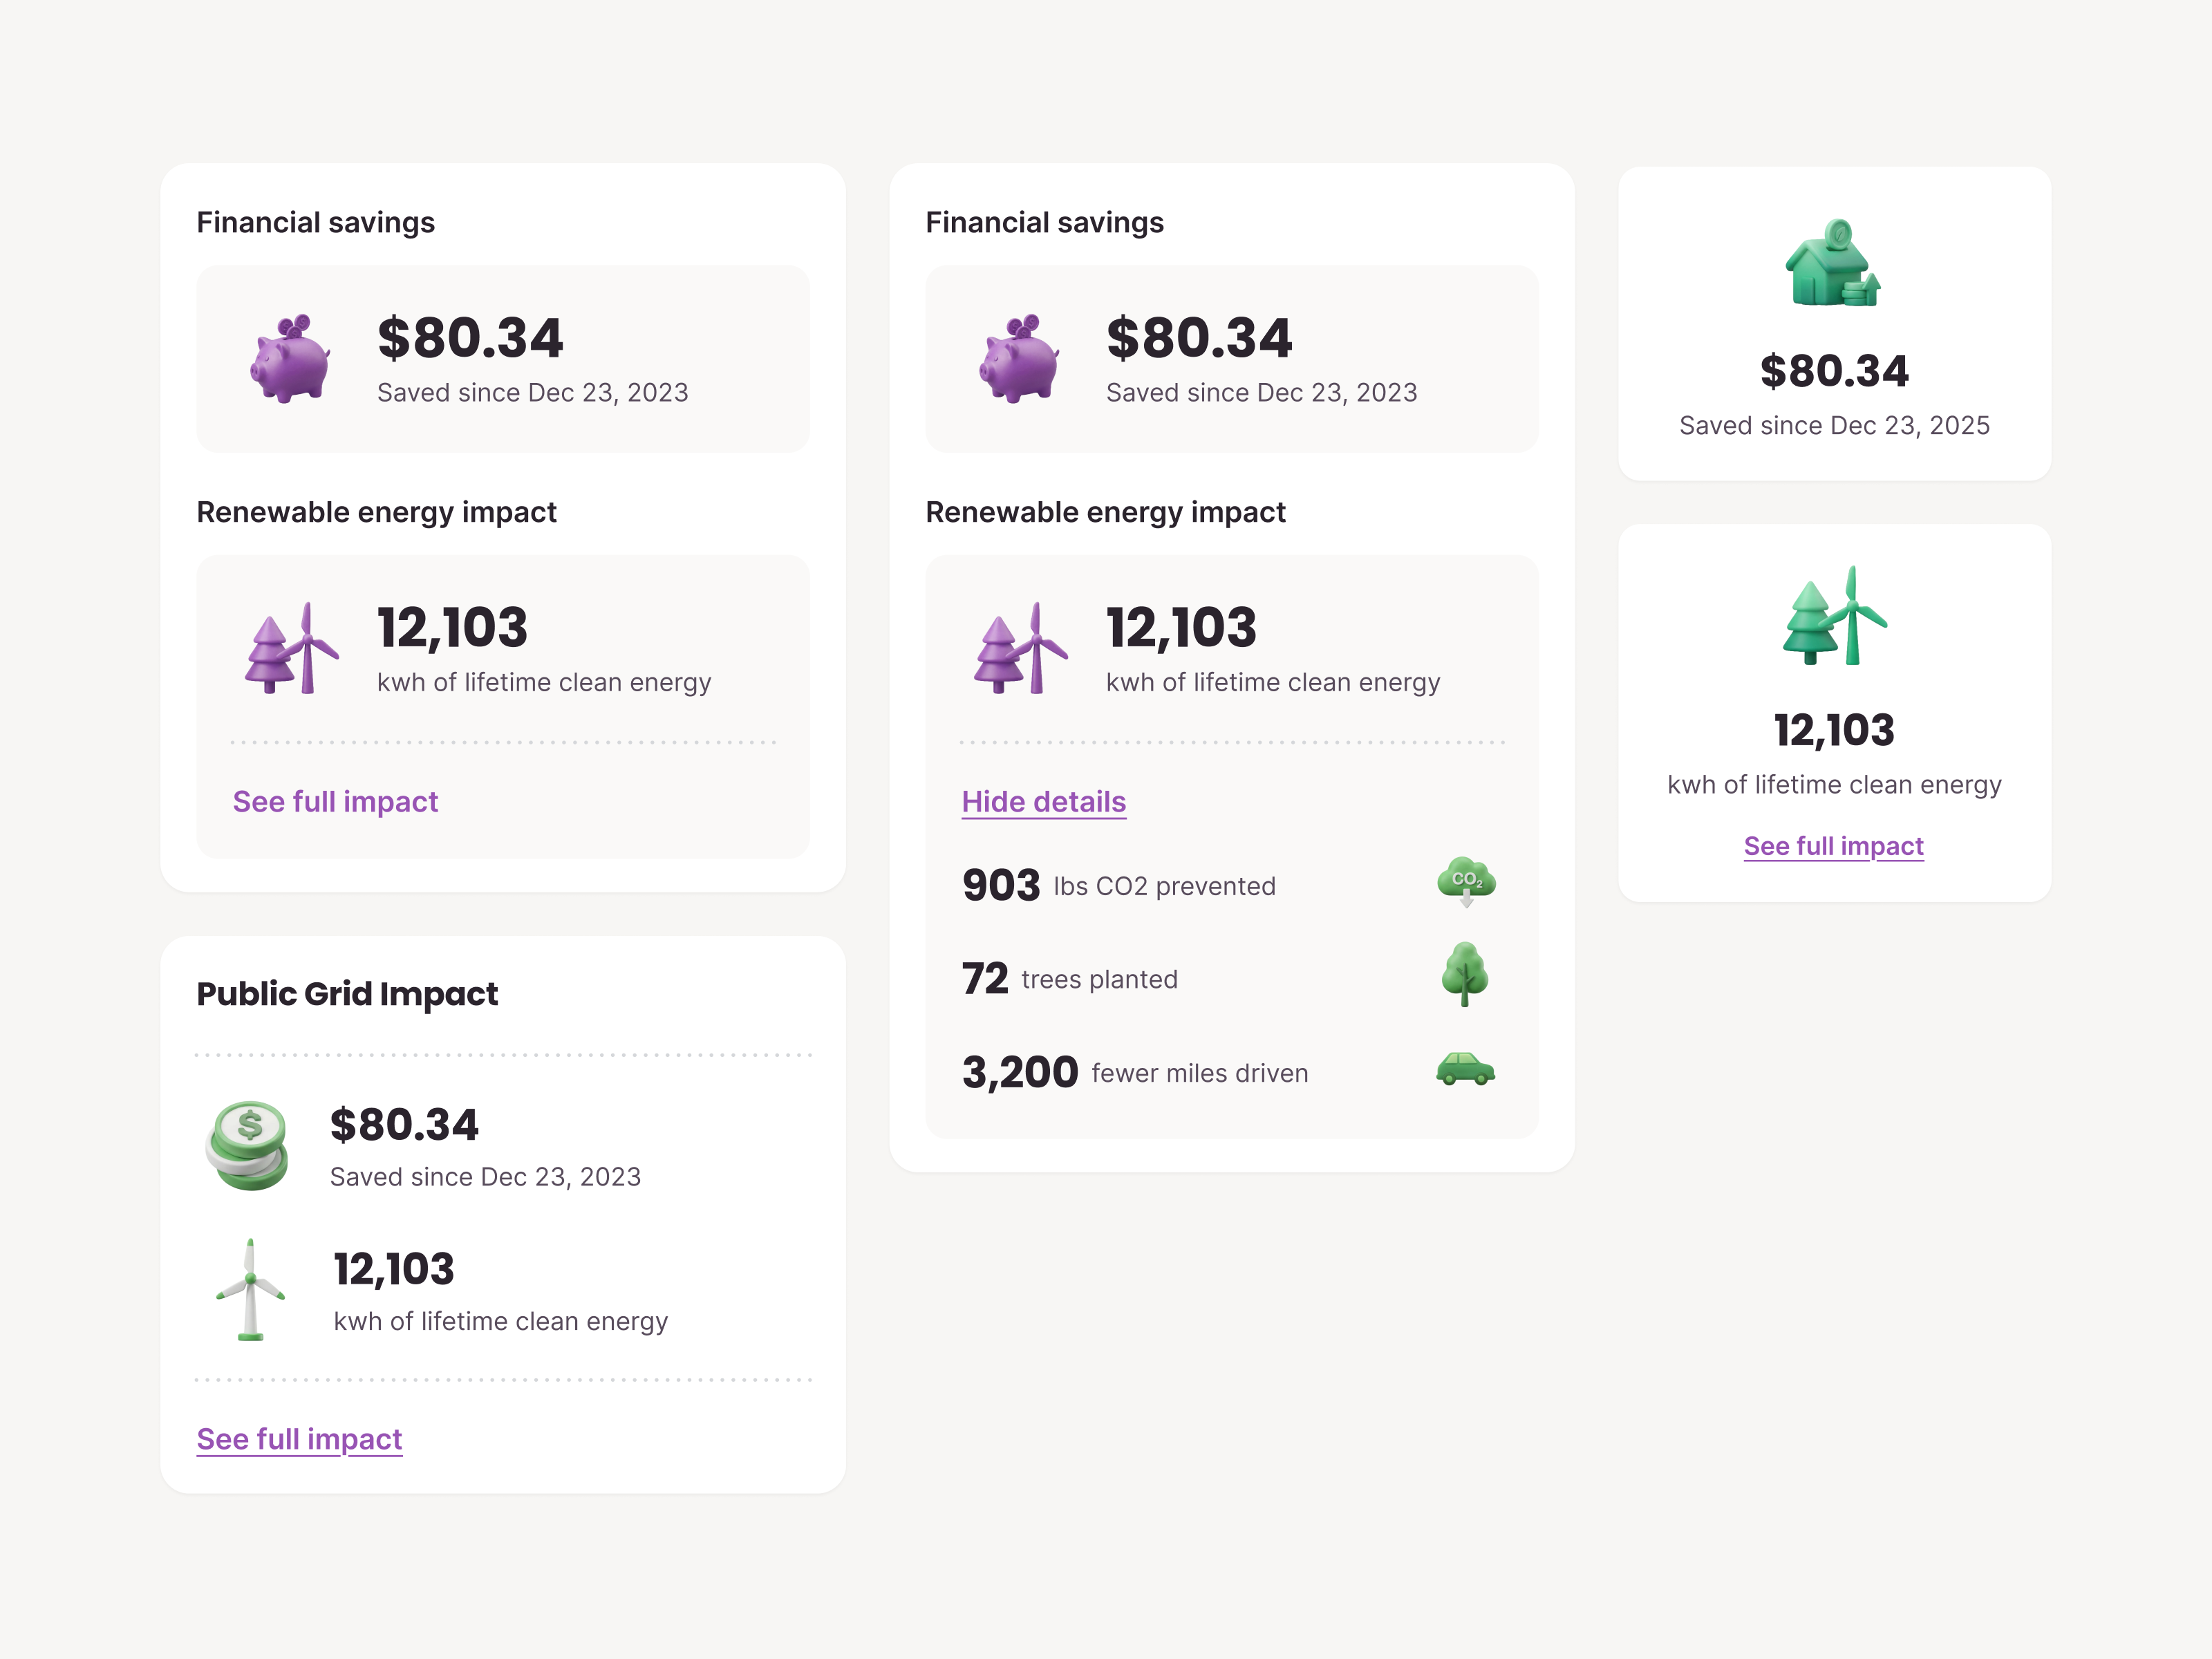Select the Public Grid Impact heading
This screenshot has width=2212, height=1659.
[x=346, y=993]
